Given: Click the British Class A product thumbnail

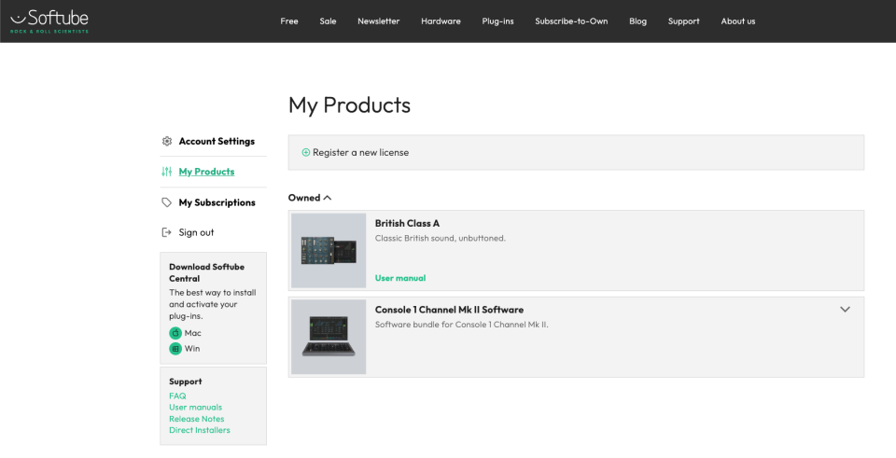Looking at the screenshot, I should point(329,250).
